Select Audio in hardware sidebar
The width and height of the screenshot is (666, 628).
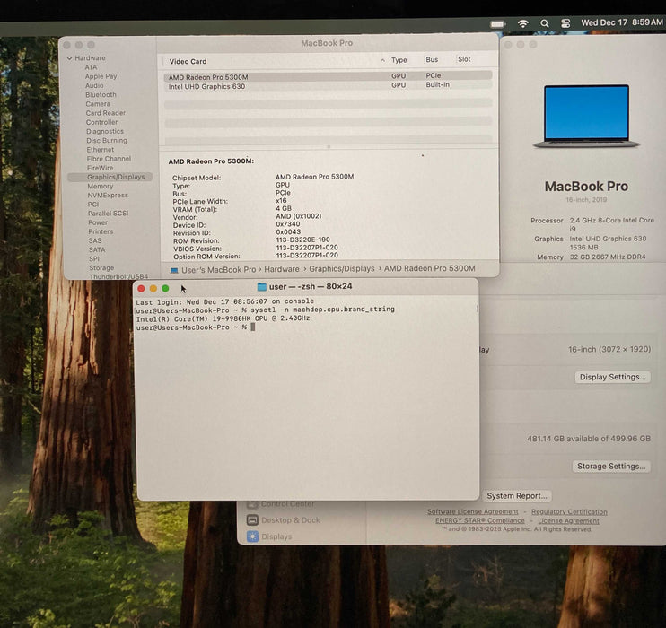point(94,85)
